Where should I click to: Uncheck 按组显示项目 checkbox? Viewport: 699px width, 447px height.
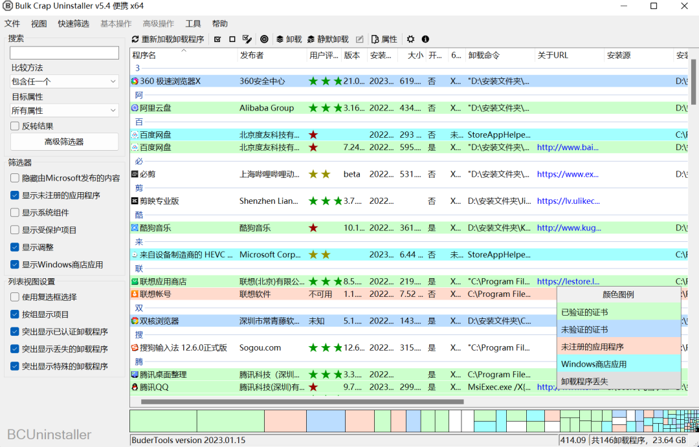point(15,314)
